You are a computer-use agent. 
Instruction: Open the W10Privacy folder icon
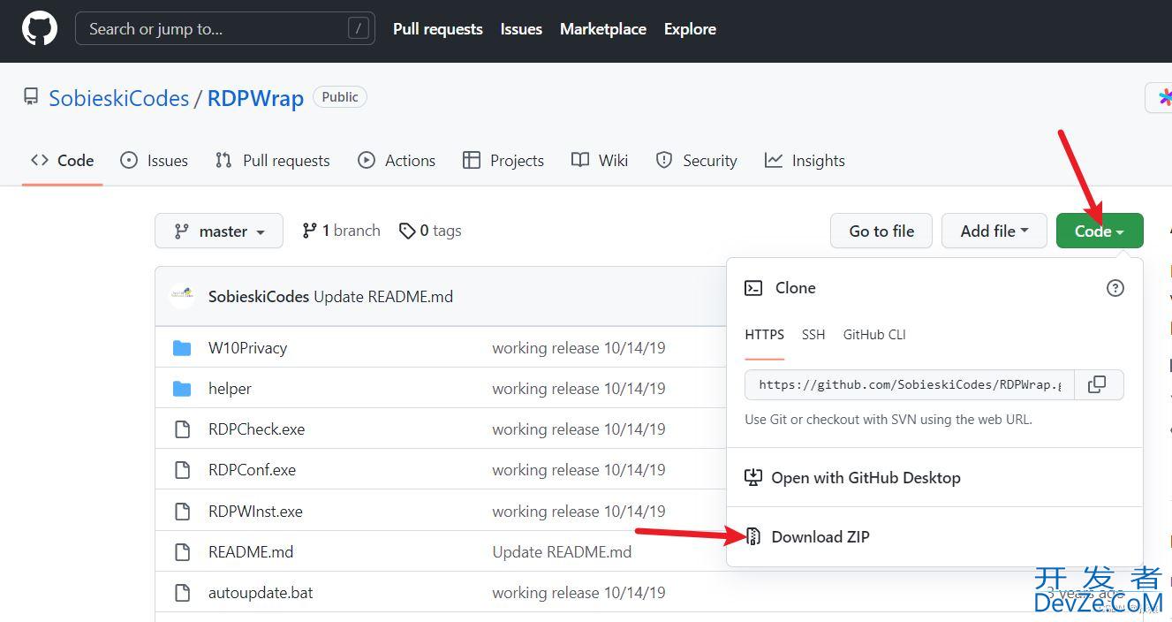182,347
